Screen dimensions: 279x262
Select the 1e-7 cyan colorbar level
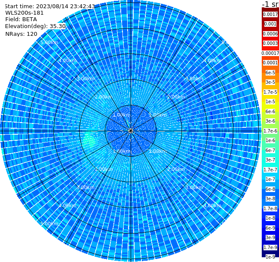(x=270, y=179)
